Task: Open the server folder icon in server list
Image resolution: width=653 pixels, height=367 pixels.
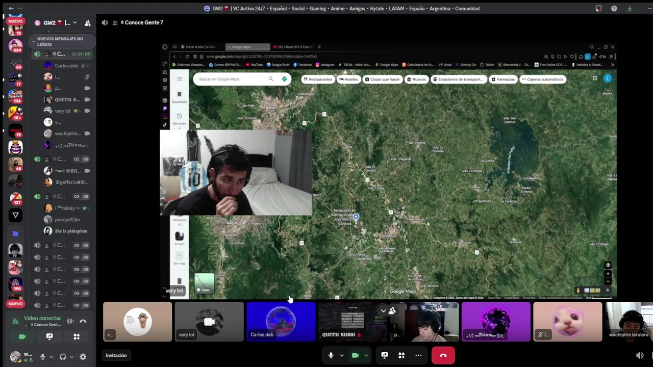Action: 15,233
